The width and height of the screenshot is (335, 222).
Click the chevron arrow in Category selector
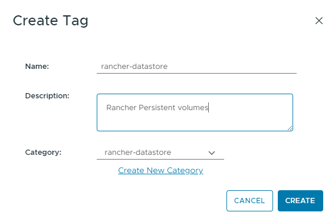(x=212, y=153)
